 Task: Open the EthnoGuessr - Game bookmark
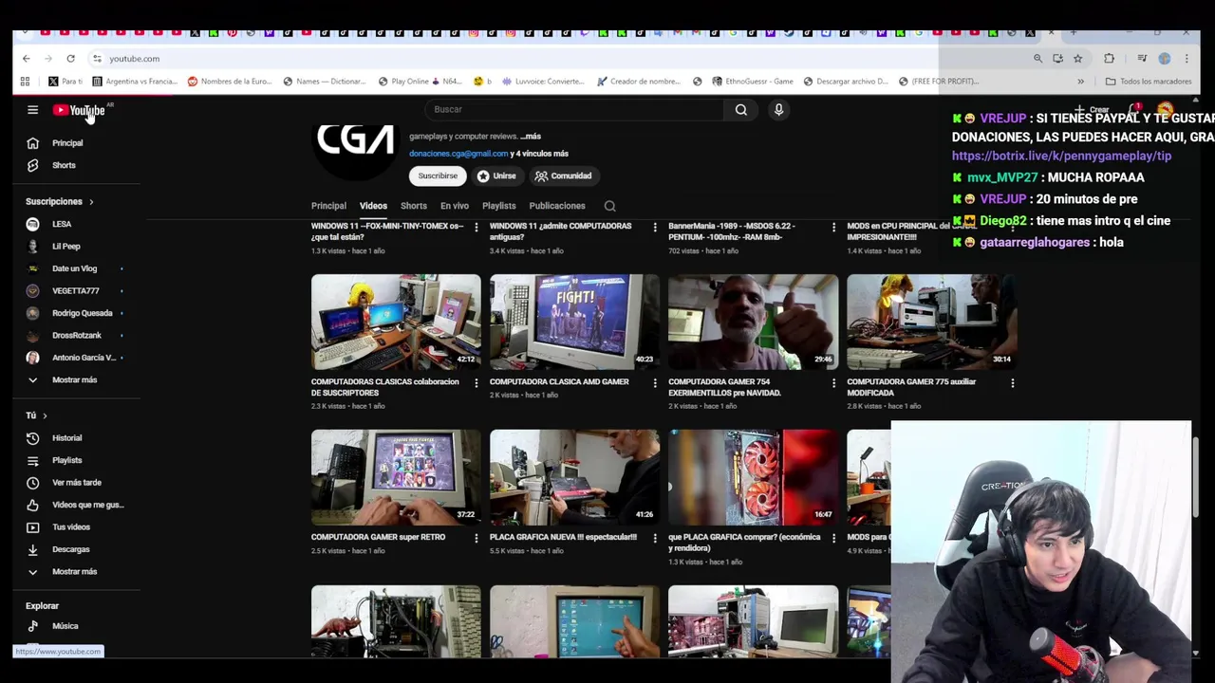point(752,82)
